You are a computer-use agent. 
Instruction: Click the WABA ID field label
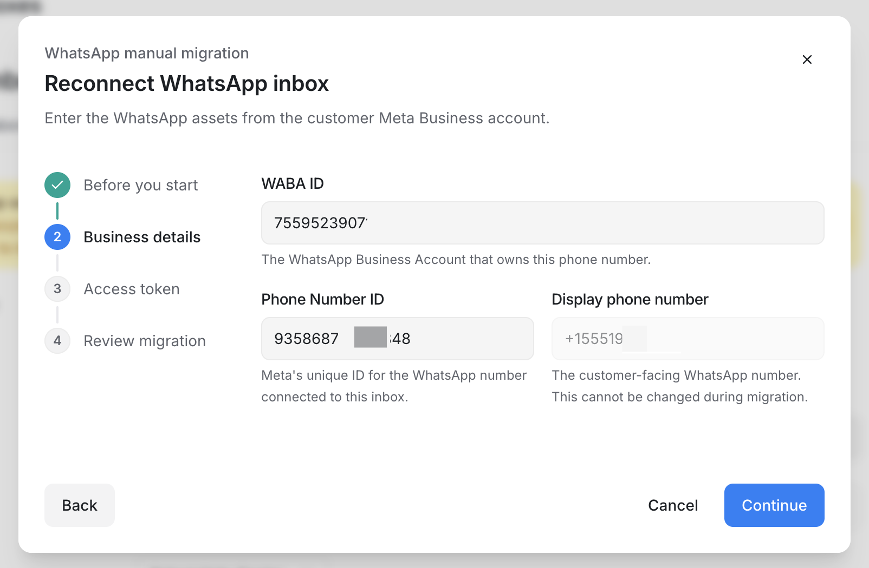click(293, 183)
